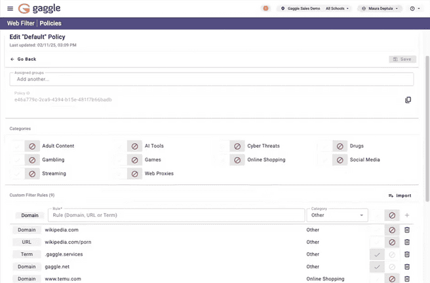Open the hamburger navigation menu
The image size is (430, 283).
10,8
